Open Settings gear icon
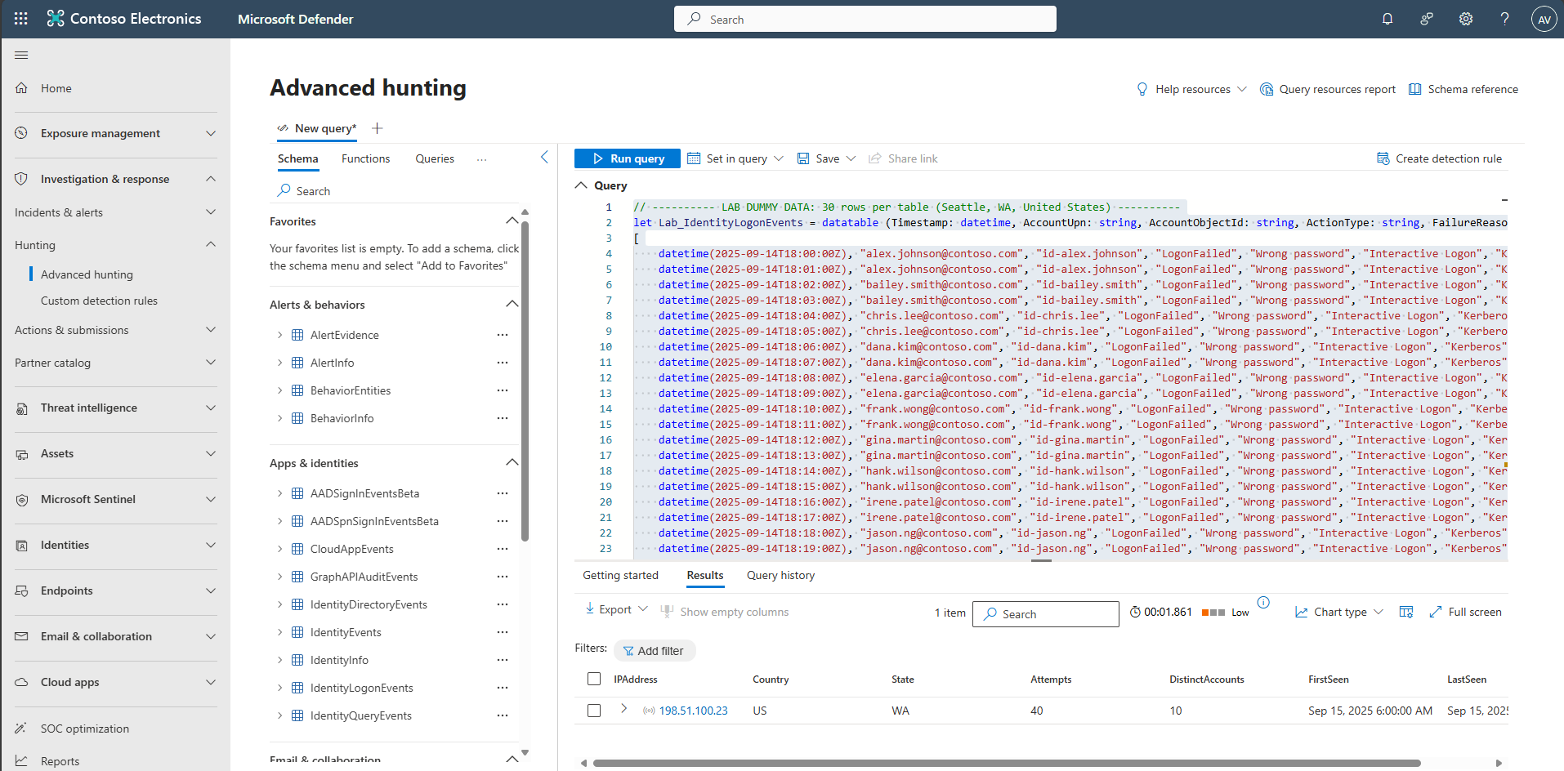This screenshot has height=771, width=1564. [x=1466, y=19]
